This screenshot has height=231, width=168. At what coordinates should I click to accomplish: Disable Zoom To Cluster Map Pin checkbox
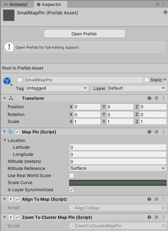17,217
